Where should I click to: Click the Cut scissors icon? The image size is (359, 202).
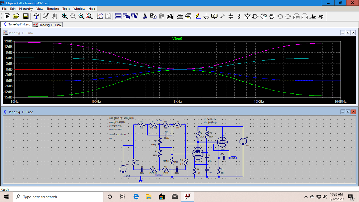145,16
